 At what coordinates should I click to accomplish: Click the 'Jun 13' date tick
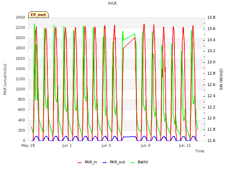pos(185,145)
